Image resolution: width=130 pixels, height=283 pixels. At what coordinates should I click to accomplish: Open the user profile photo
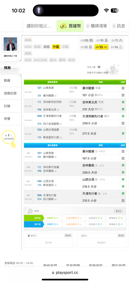click(10, 44)
